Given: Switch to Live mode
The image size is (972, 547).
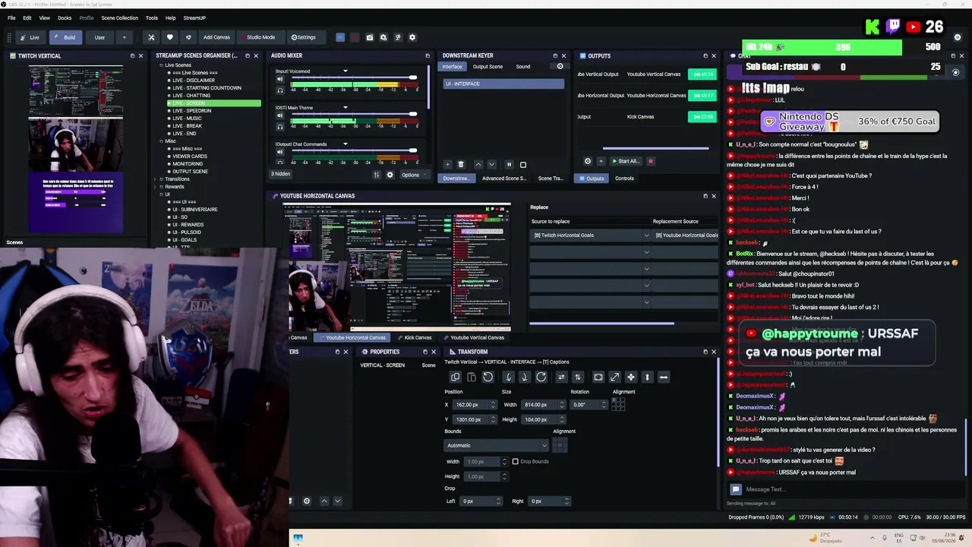Looking at the screenshot, I should coord(30,37).
